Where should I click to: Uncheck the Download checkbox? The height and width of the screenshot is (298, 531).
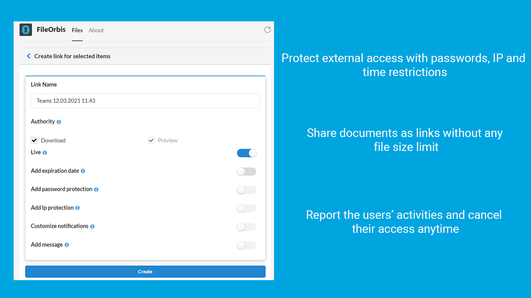click(34, 140)
